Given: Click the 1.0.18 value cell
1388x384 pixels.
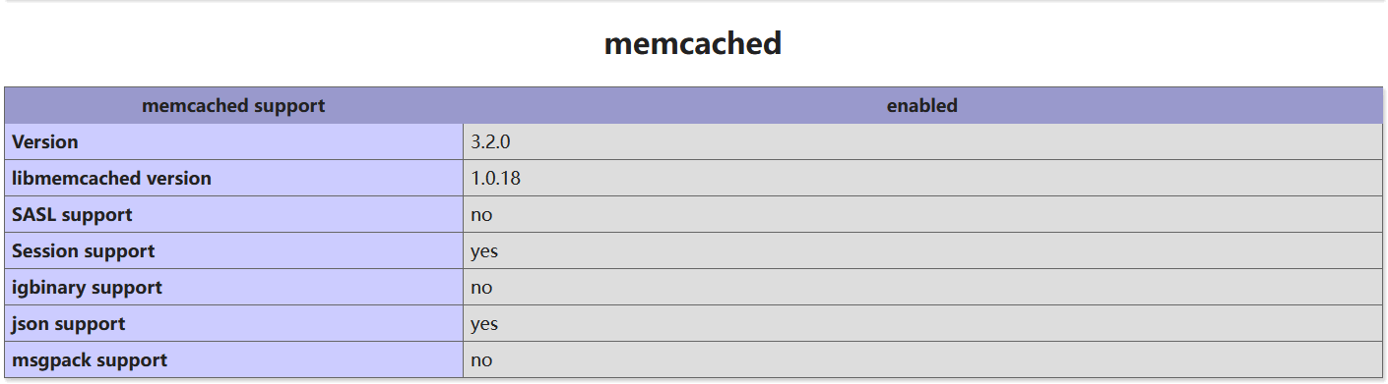Looking at the screenshot, I should [x=922, y=178].
